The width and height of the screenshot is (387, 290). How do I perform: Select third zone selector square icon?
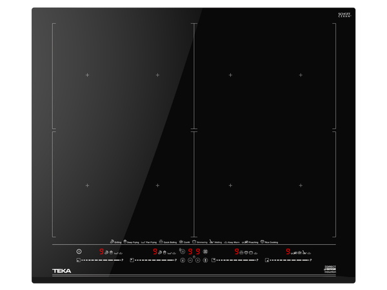(213, 260)
